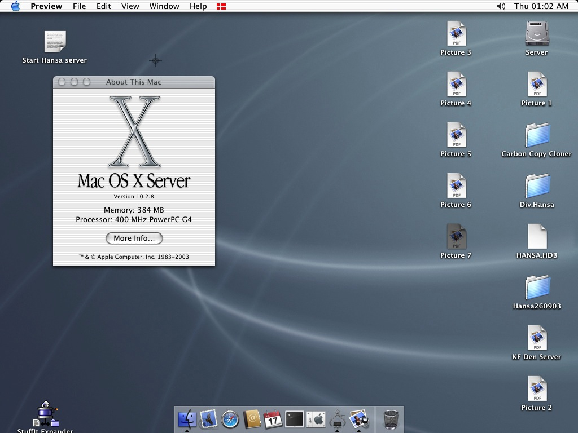Open the Danish flag input menu
Screen dimensions: 578x433
[221, 6]
